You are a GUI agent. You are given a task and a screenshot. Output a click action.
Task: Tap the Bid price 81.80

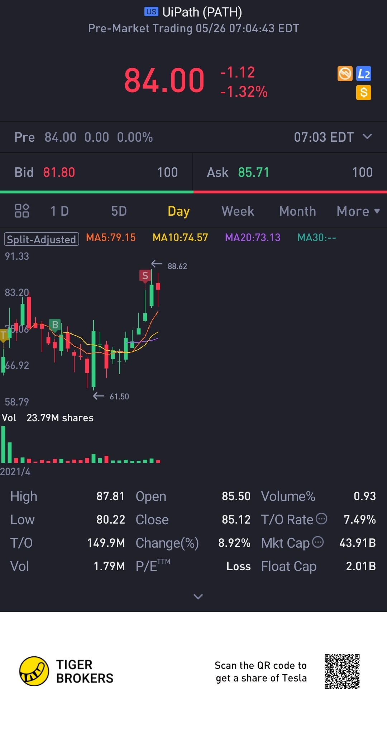(x=59, y=173)
